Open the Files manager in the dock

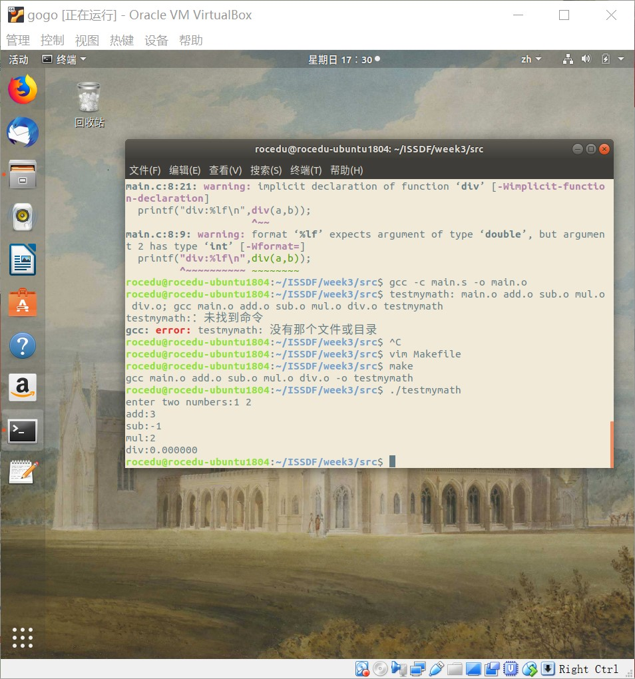pyautogui.click(x=23, y=174)
